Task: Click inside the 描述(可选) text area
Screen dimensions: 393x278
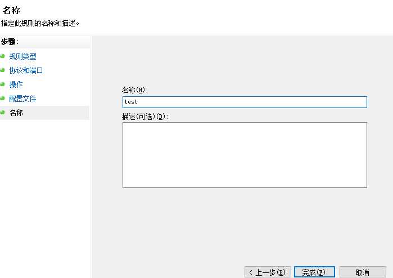Action: (x=245, y=155)
